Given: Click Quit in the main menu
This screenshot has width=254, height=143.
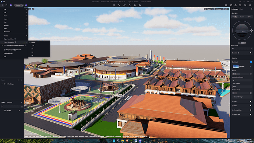Looking at the screenshot, I should tap(14, 57).
